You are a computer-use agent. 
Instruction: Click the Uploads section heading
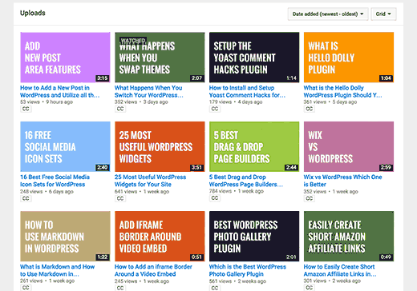coord(33,13)
